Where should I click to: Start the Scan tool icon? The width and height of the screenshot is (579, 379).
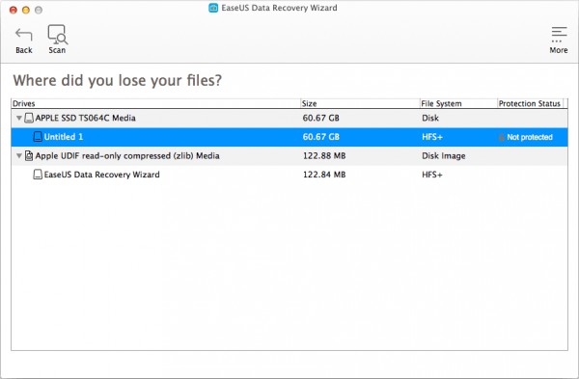pos(58,35)
